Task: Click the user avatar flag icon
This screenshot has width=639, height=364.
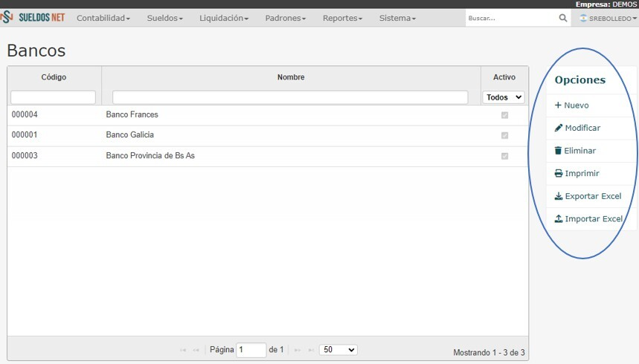Action: 583,18
